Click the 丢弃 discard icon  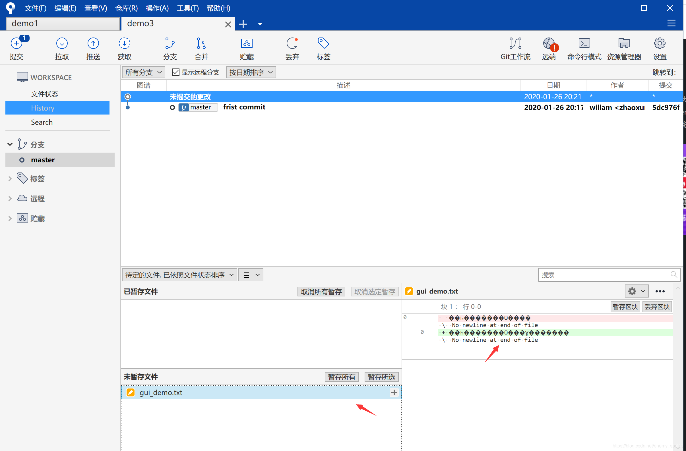[292, 44]
